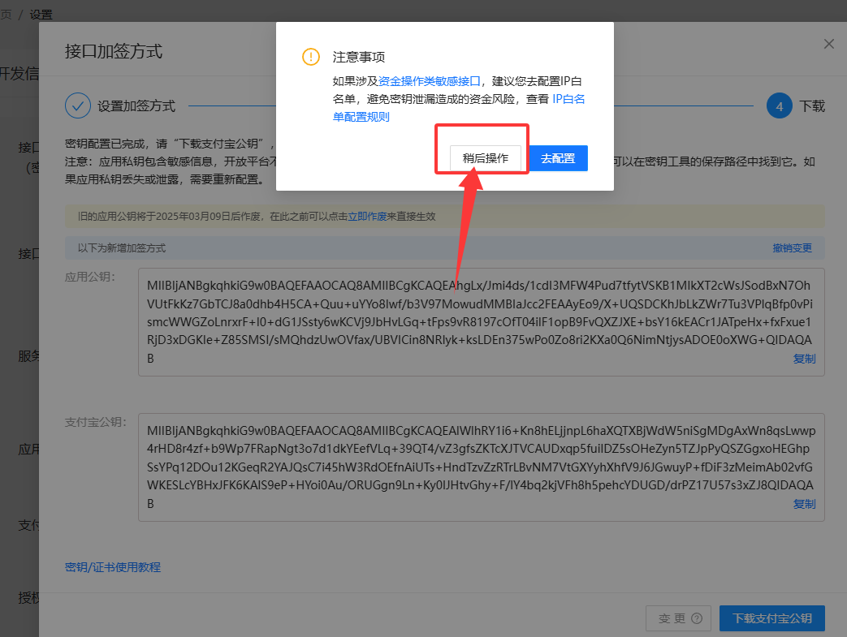
Task: Click the blue 去配置 button
Action: click(x=557, y=158)
